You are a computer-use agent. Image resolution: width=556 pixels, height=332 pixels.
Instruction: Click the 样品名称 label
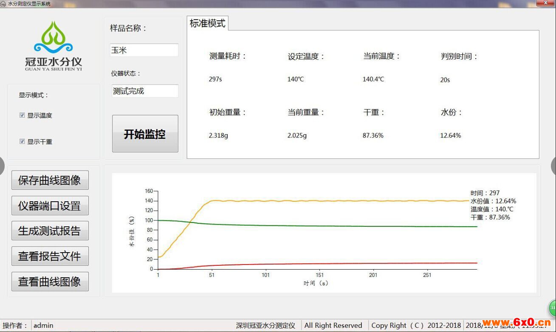pos(128,28)
